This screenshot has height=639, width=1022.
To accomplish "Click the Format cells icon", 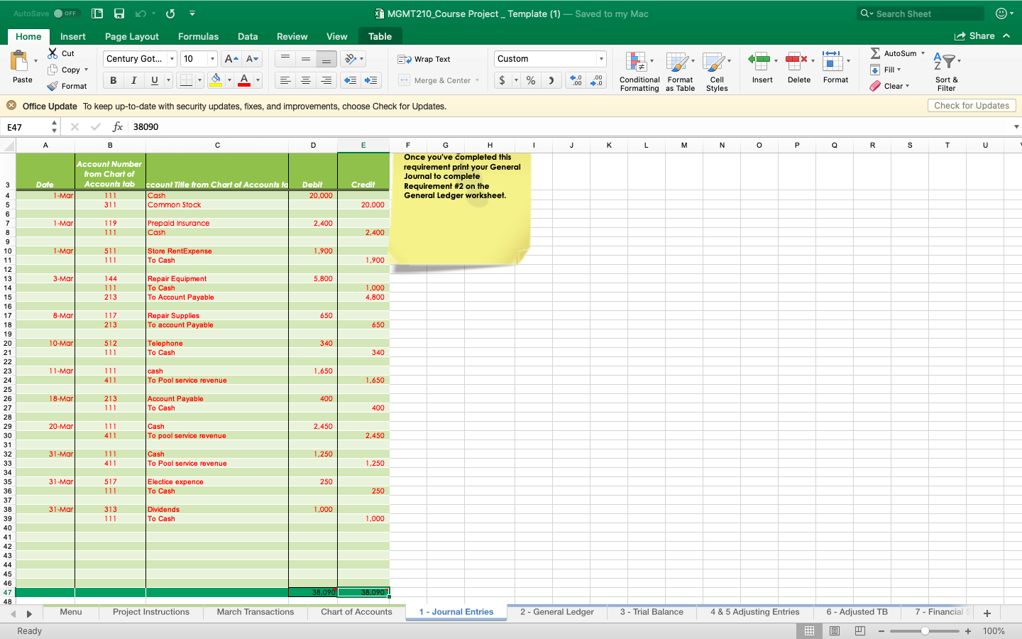I will pos(833,61).
